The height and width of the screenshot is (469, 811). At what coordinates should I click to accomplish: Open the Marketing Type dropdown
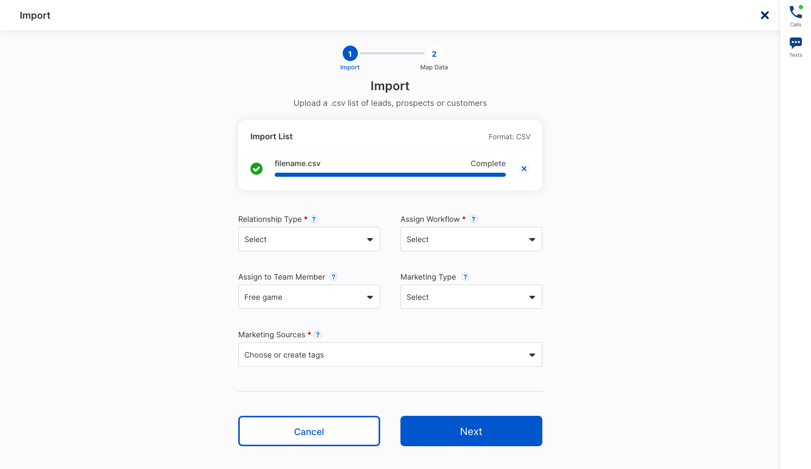click(471, 297)
